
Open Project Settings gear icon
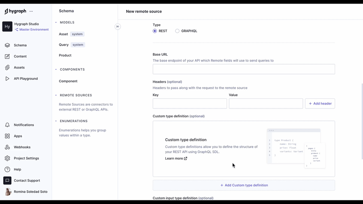(7, 158)
